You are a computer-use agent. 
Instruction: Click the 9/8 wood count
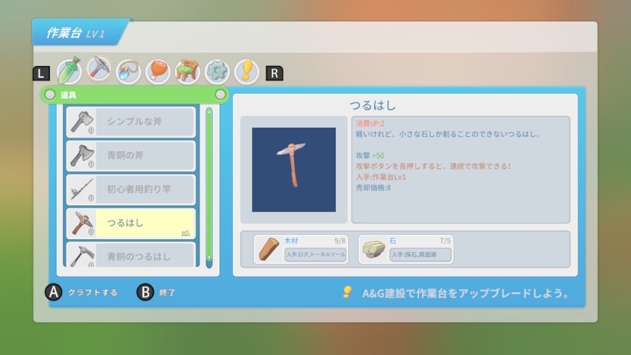[x=340, y=241]
